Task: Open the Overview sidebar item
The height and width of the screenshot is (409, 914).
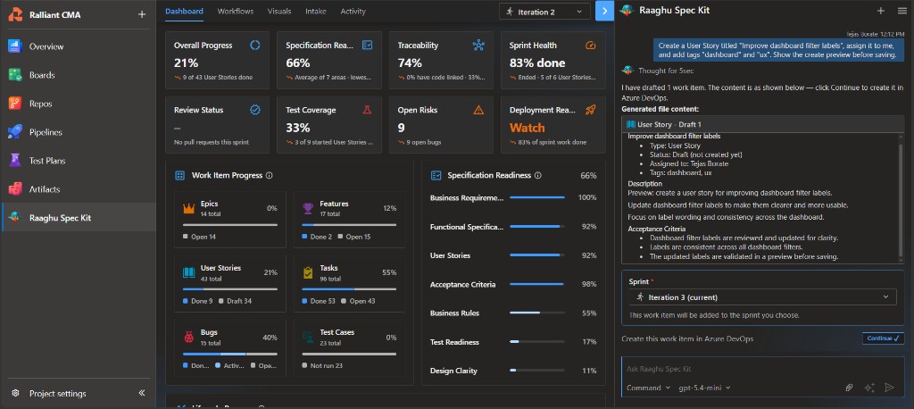Action: pos(79,46)
